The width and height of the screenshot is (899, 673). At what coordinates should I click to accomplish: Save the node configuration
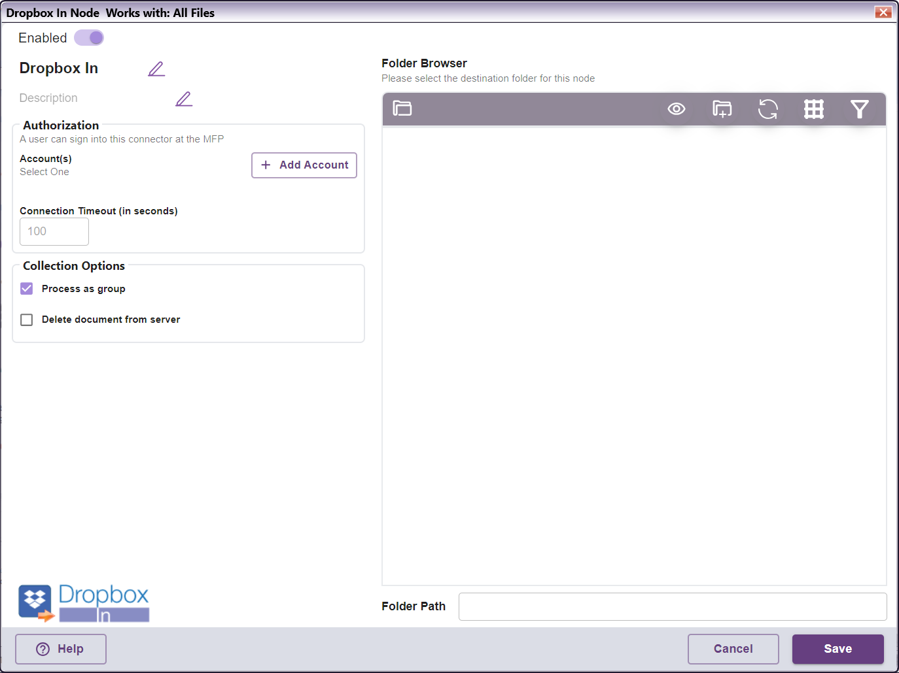coord(838,649)
